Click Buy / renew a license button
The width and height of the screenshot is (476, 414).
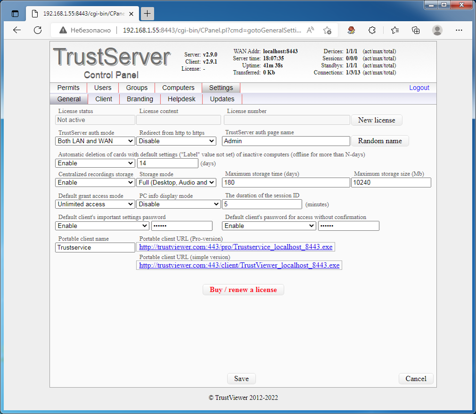(x=243, y=290)
